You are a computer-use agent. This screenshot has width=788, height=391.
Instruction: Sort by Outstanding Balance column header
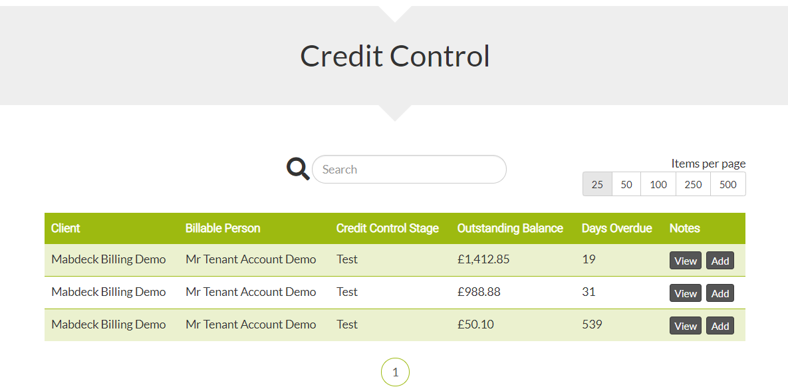pos(510,228)
